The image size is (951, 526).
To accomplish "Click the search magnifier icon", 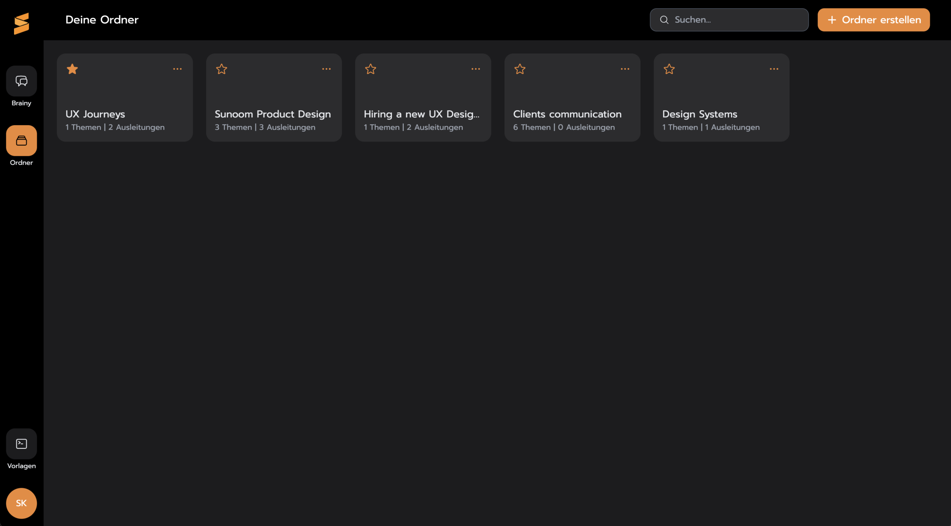I will pos(664,20).
